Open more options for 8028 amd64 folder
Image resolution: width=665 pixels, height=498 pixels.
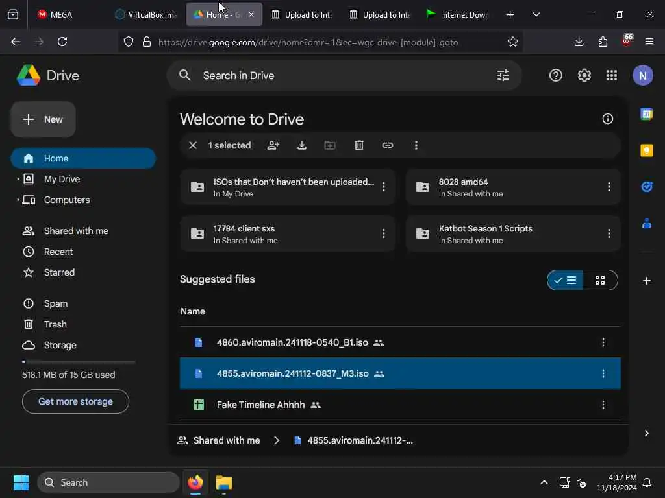(x=609, y=187)
